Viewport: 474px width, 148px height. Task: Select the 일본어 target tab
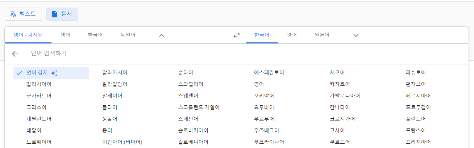tap(322, 35)
